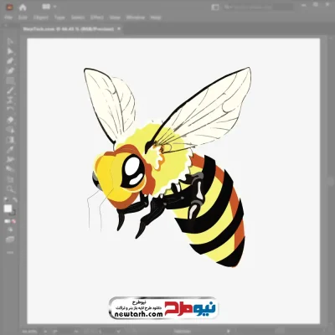The image size is (335, 335).
Task: Open the Window menu
Action: (136, 18)
